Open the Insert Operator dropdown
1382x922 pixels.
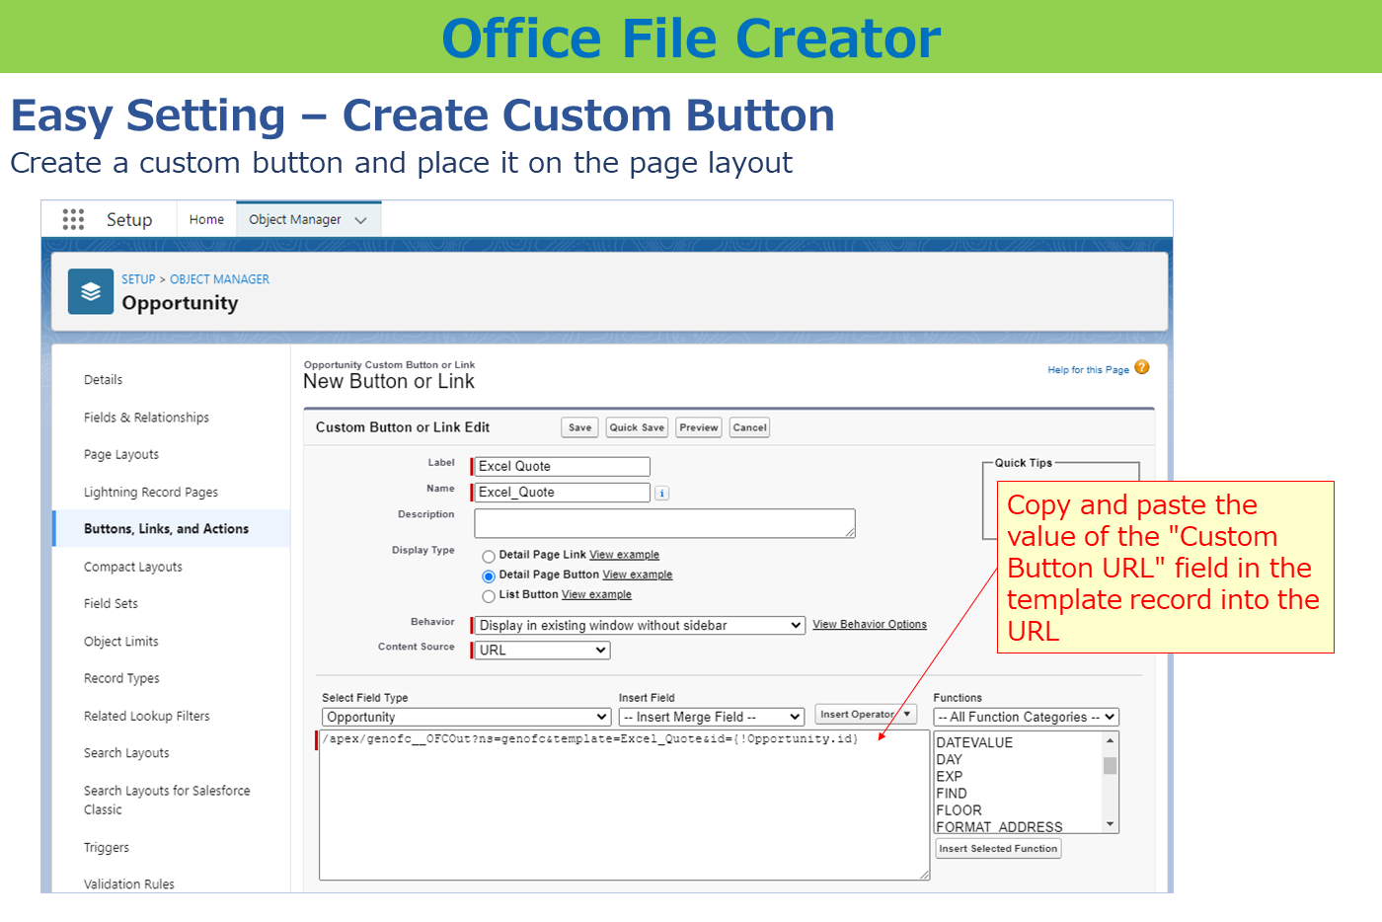[865, 714]
